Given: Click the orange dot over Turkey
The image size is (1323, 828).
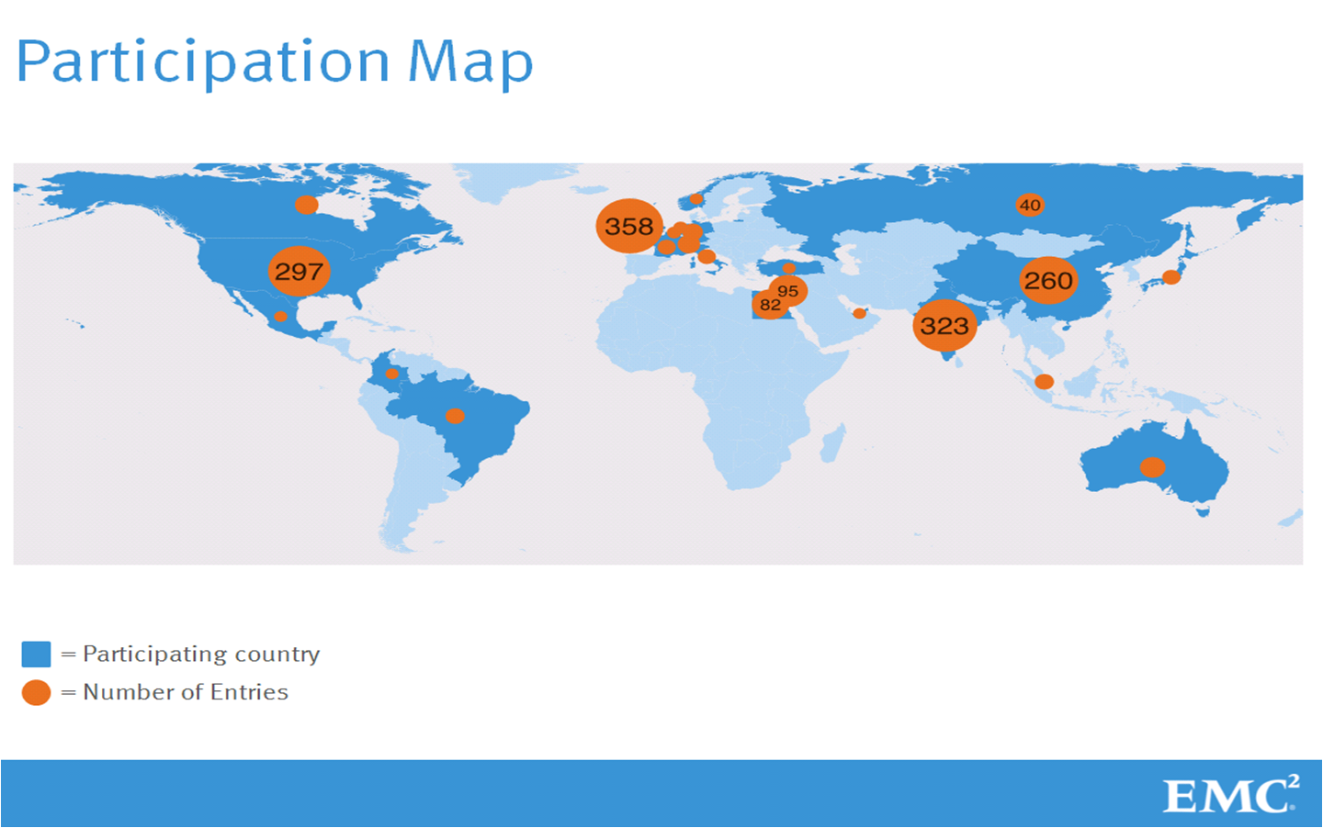Looking at the screenshot, I should tap(788, 268).
